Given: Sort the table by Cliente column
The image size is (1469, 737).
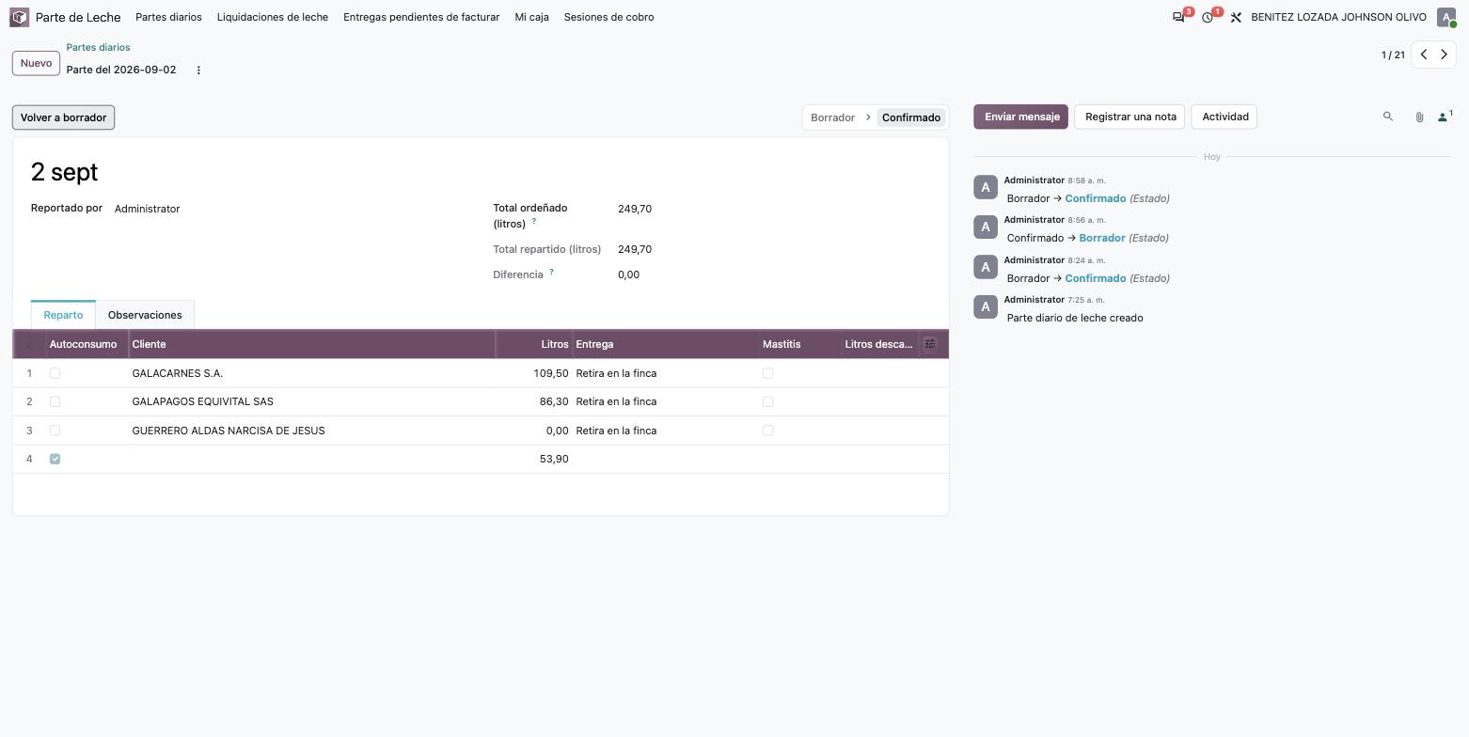Looking at the screenshot, I should 312,344.
